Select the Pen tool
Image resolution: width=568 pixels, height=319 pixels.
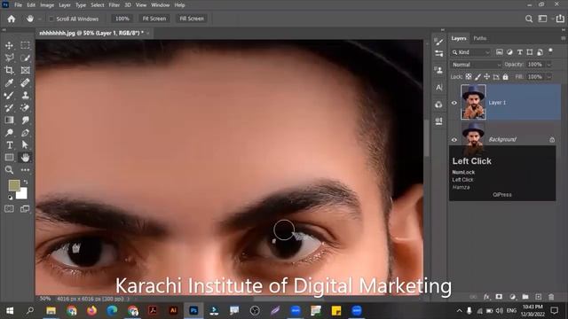click(25, 133)
